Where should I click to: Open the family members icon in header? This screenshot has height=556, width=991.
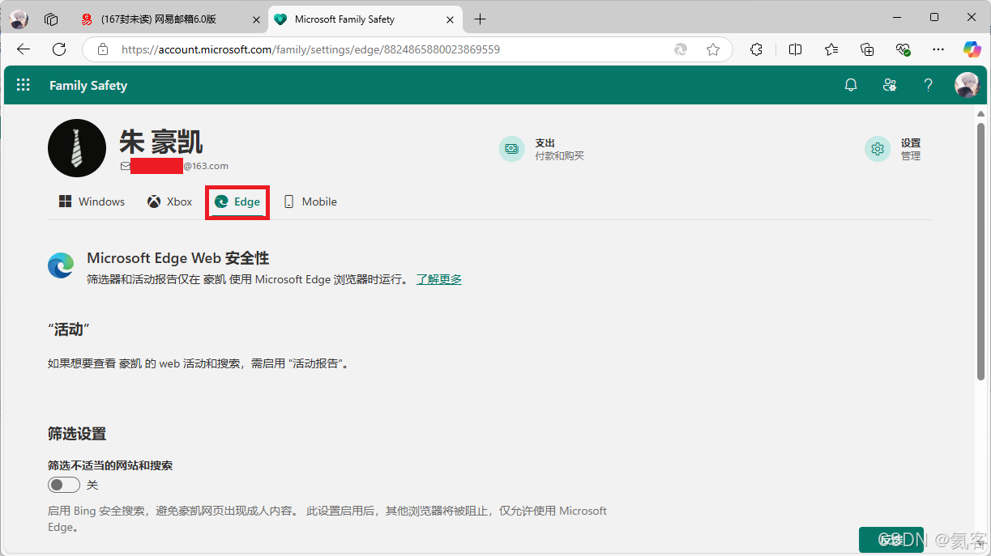coord(890,85)
